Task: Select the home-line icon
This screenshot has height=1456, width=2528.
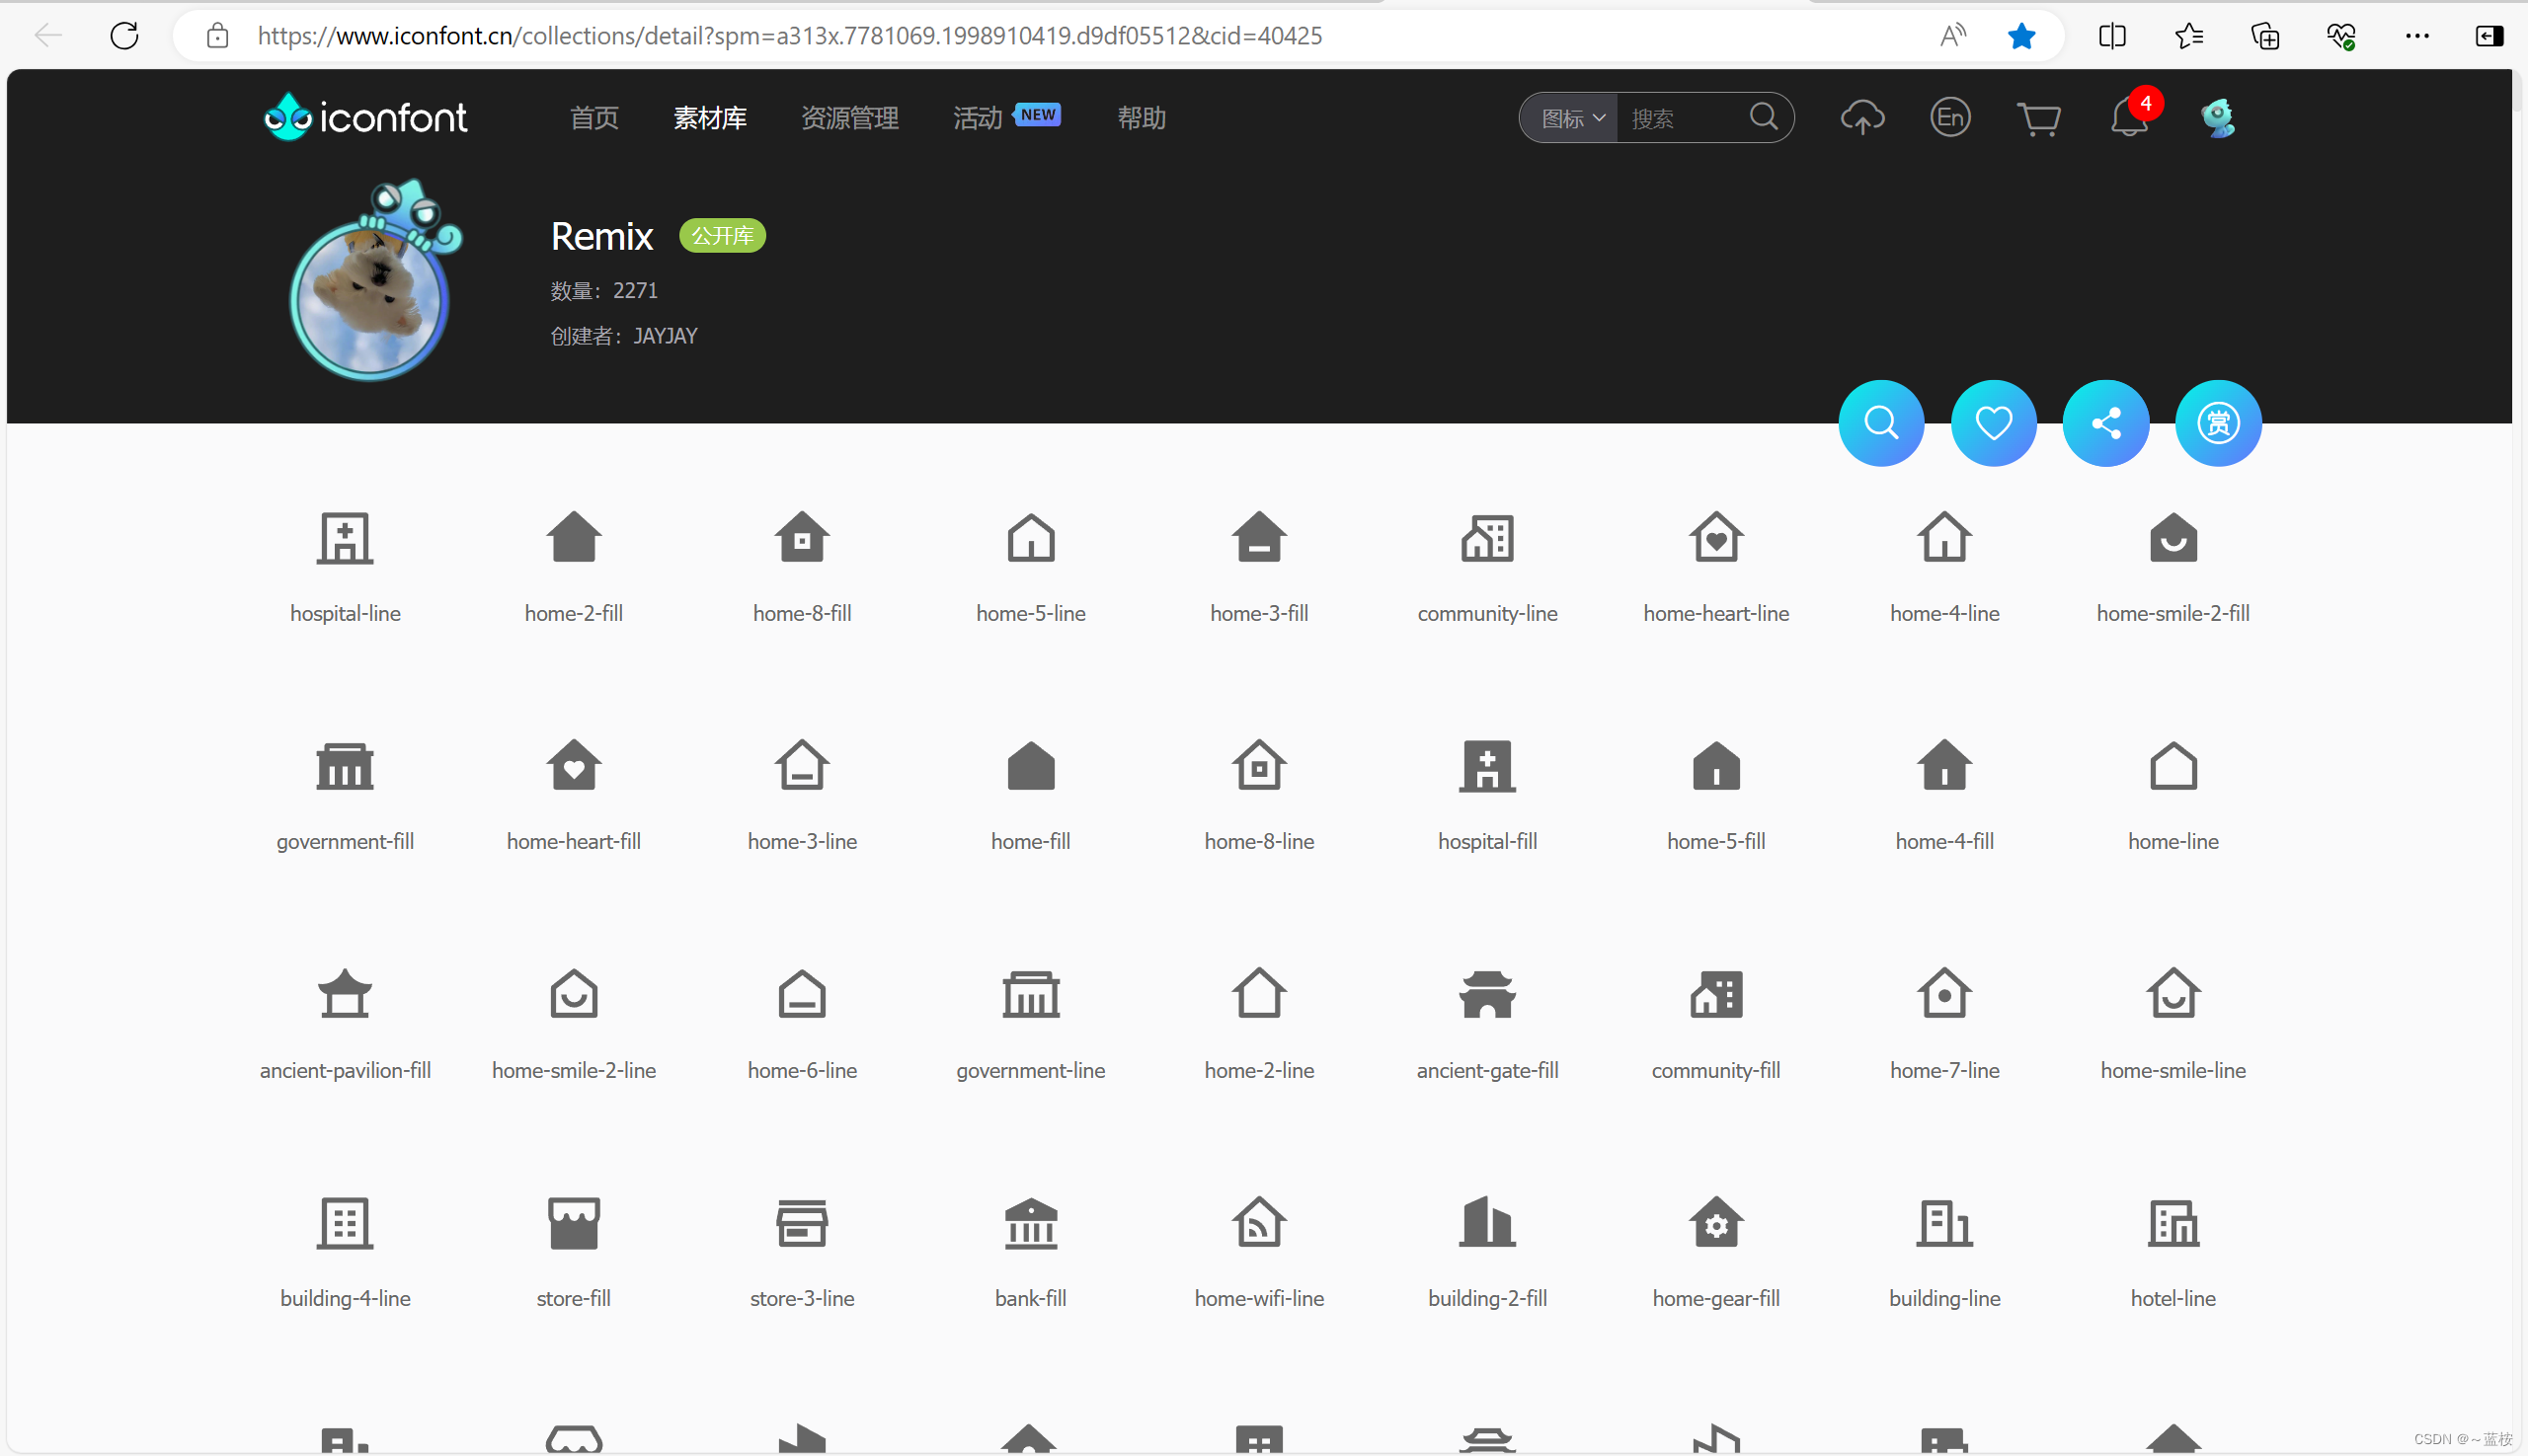Action: click(x=2172, y=766)
